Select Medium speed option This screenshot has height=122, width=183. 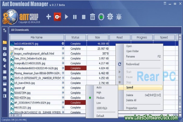(x=100, y=98)
